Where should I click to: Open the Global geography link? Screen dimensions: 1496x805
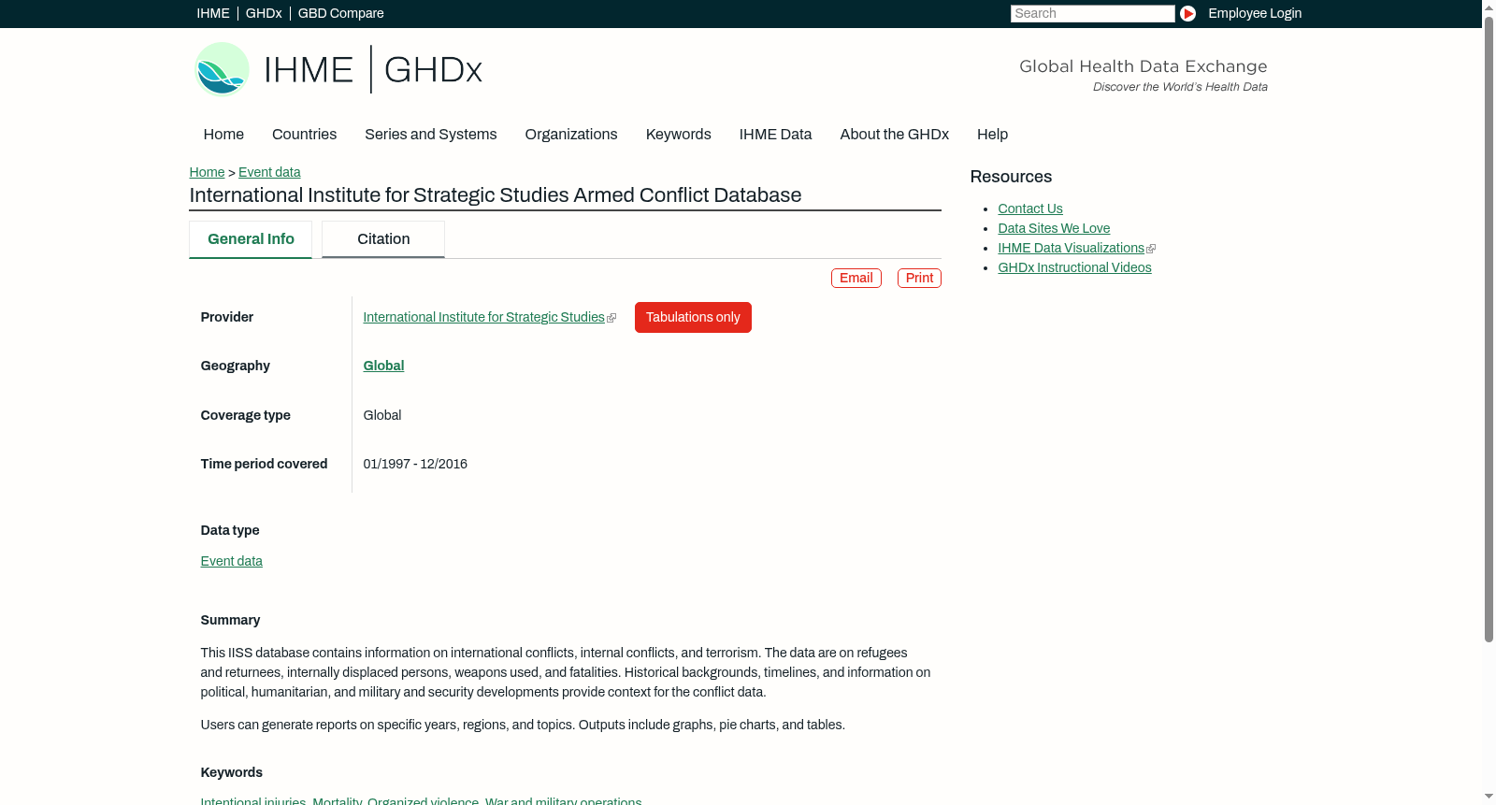click(x=383, y=367)
